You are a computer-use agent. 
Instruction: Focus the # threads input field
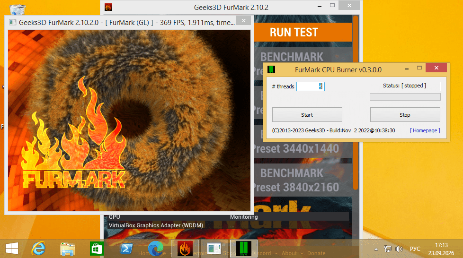[311, 86]
